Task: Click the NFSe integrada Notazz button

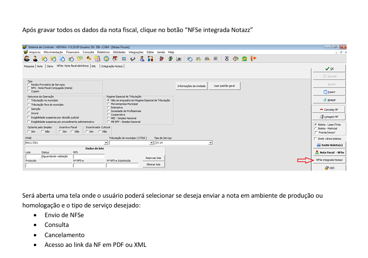Action: click(x=329, y=160)
